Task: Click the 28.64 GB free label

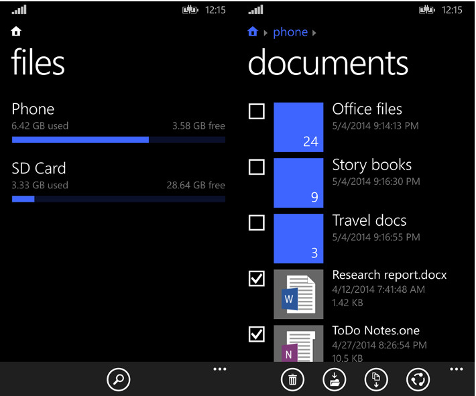Action: (196, 185)
